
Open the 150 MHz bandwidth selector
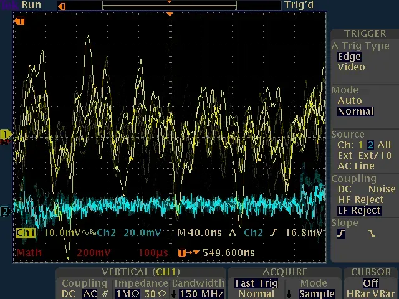(198, 293)
